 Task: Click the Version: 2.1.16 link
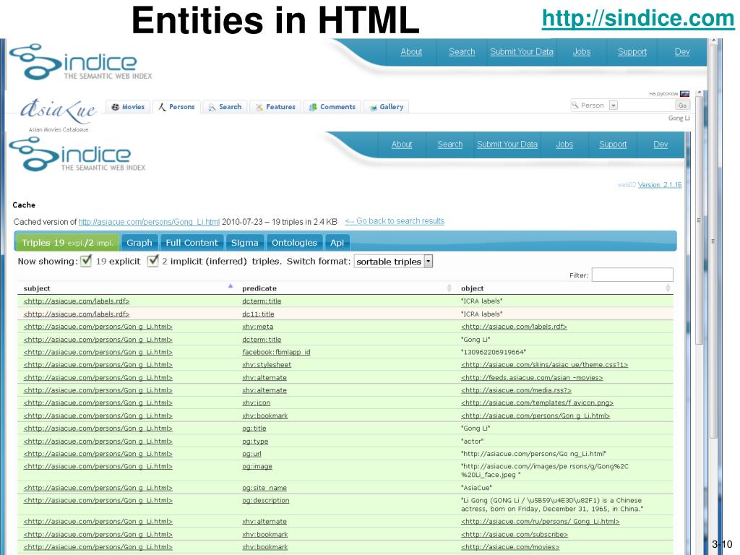tap(660, 184)
